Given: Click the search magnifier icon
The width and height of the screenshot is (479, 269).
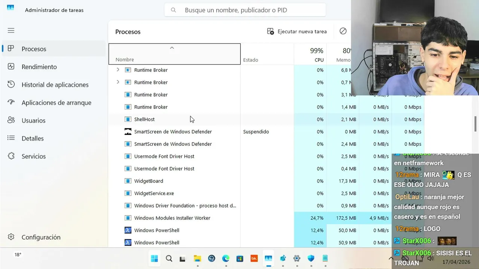Looking at the screenshot, I should tap(173, 10).
